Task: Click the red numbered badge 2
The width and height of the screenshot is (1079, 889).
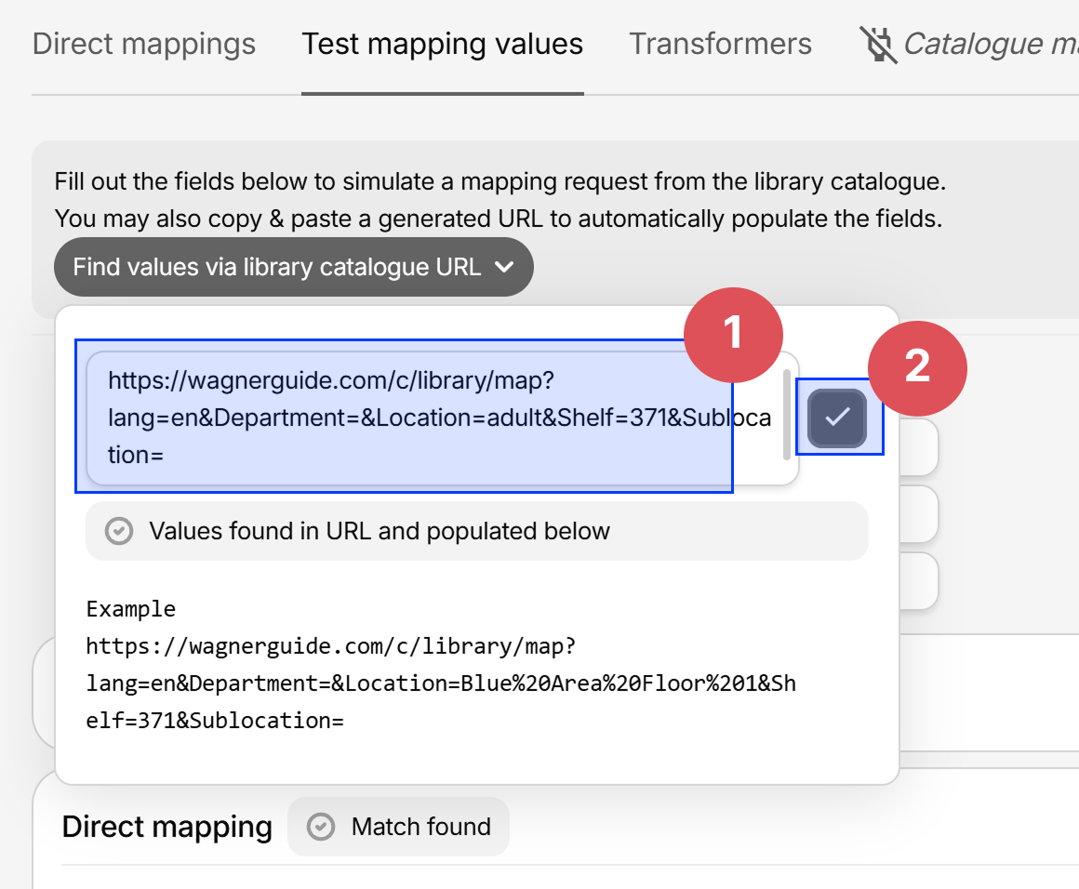Action: tap(918, 368)
